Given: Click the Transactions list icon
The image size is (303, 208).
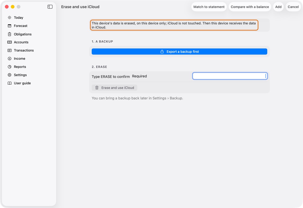Looking at the screenshot, I should coord(10,50).
